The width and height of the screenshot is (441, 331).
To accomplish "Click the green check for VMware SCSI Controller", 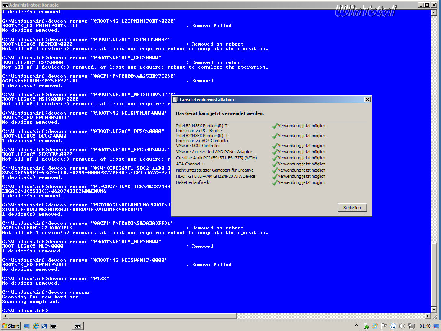I will 274,146.
